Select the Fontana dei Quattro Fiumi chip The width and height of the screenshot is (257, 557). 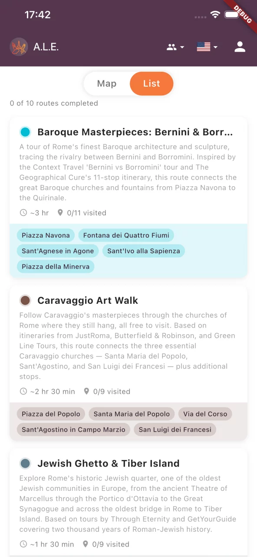click(x=126, y=235)
